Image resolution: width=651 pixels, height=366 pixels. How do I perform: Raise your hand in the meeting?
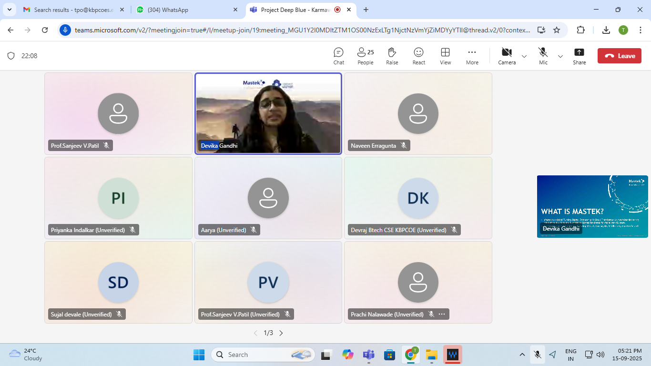tap(392, 56)
